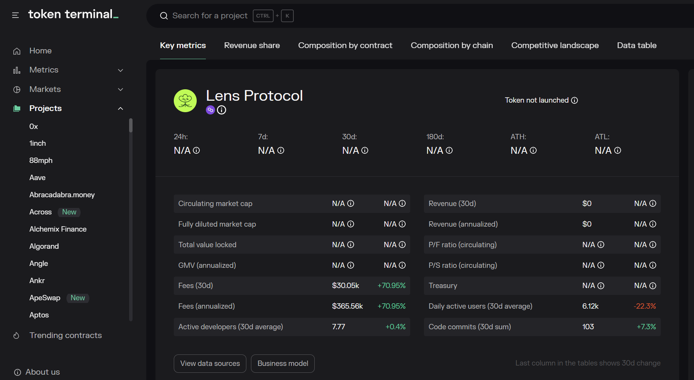
Task: Click Code commits value 103
Action: (588, 327)
